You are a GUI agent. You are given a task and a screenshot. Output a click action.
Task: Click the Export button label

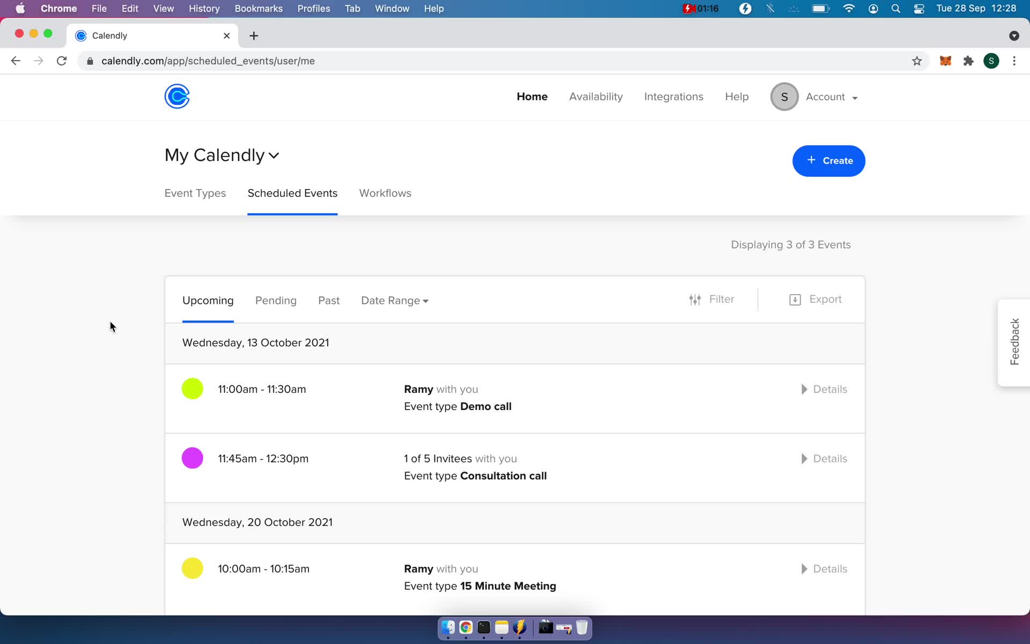825,299
